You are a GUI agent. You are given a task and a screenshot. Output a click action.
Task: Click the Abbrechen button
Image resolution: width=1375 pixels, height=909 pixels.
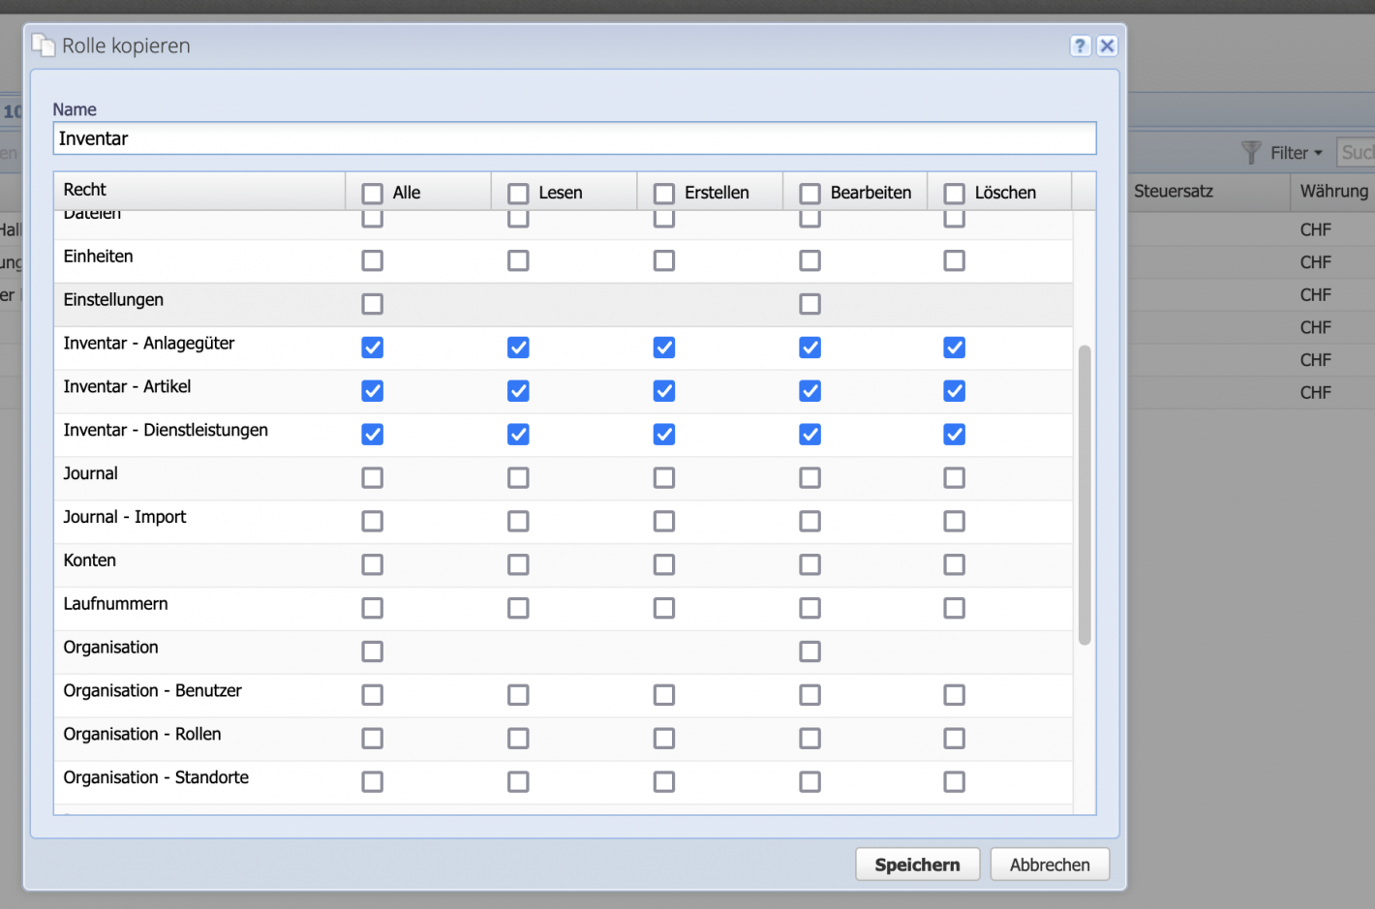coord(1050,864)
